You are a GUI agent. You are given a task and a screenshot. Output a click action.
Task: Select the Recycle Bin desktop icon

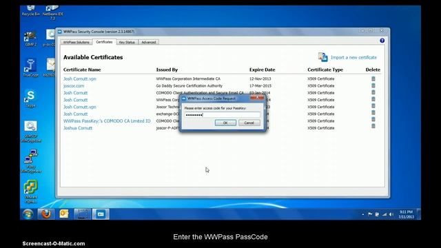click(30, 10)
